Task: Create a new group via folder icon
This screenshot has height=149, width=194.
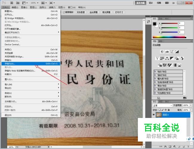Action: tap(179, 147)
